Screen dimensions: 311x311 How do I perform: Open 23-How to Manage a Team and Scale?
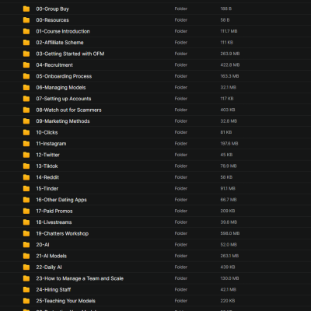(x=79, y=278)
